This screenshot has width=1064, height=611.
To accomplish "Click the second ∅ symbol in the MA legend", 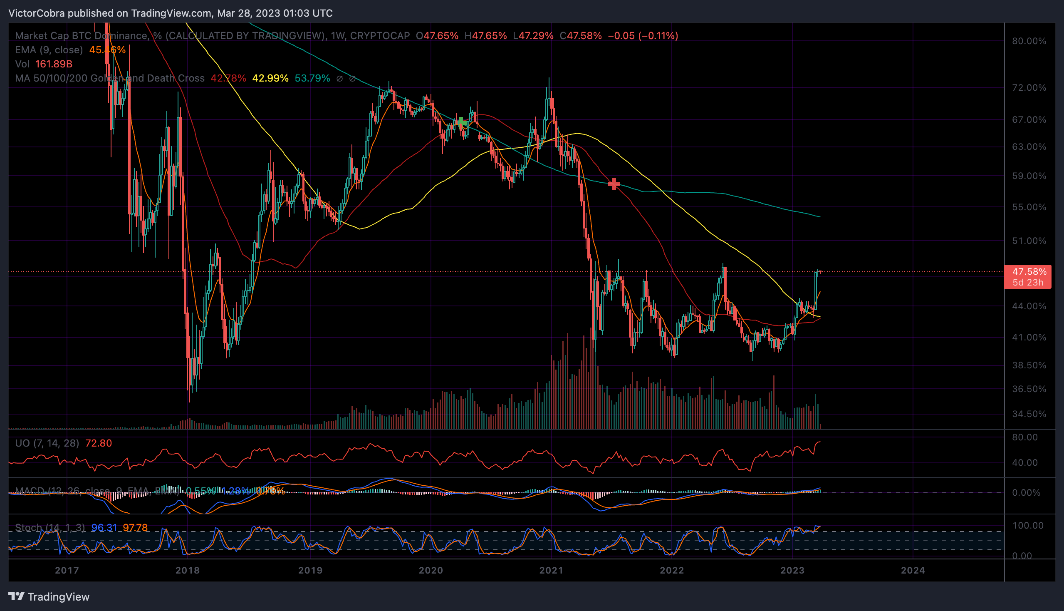I will (353, 79).
